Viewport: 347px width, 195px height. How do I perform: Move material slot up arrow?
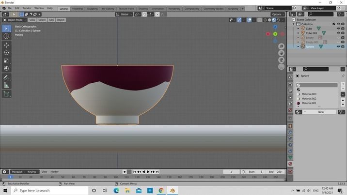pos(343,100)
